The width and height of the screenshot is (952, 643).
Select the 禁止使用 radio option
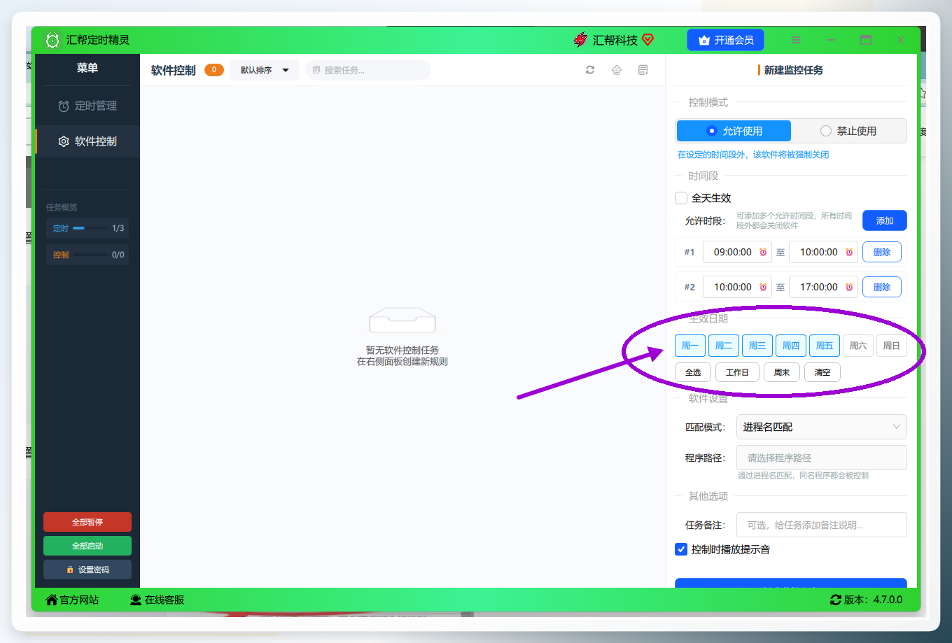tap(848, 131)
